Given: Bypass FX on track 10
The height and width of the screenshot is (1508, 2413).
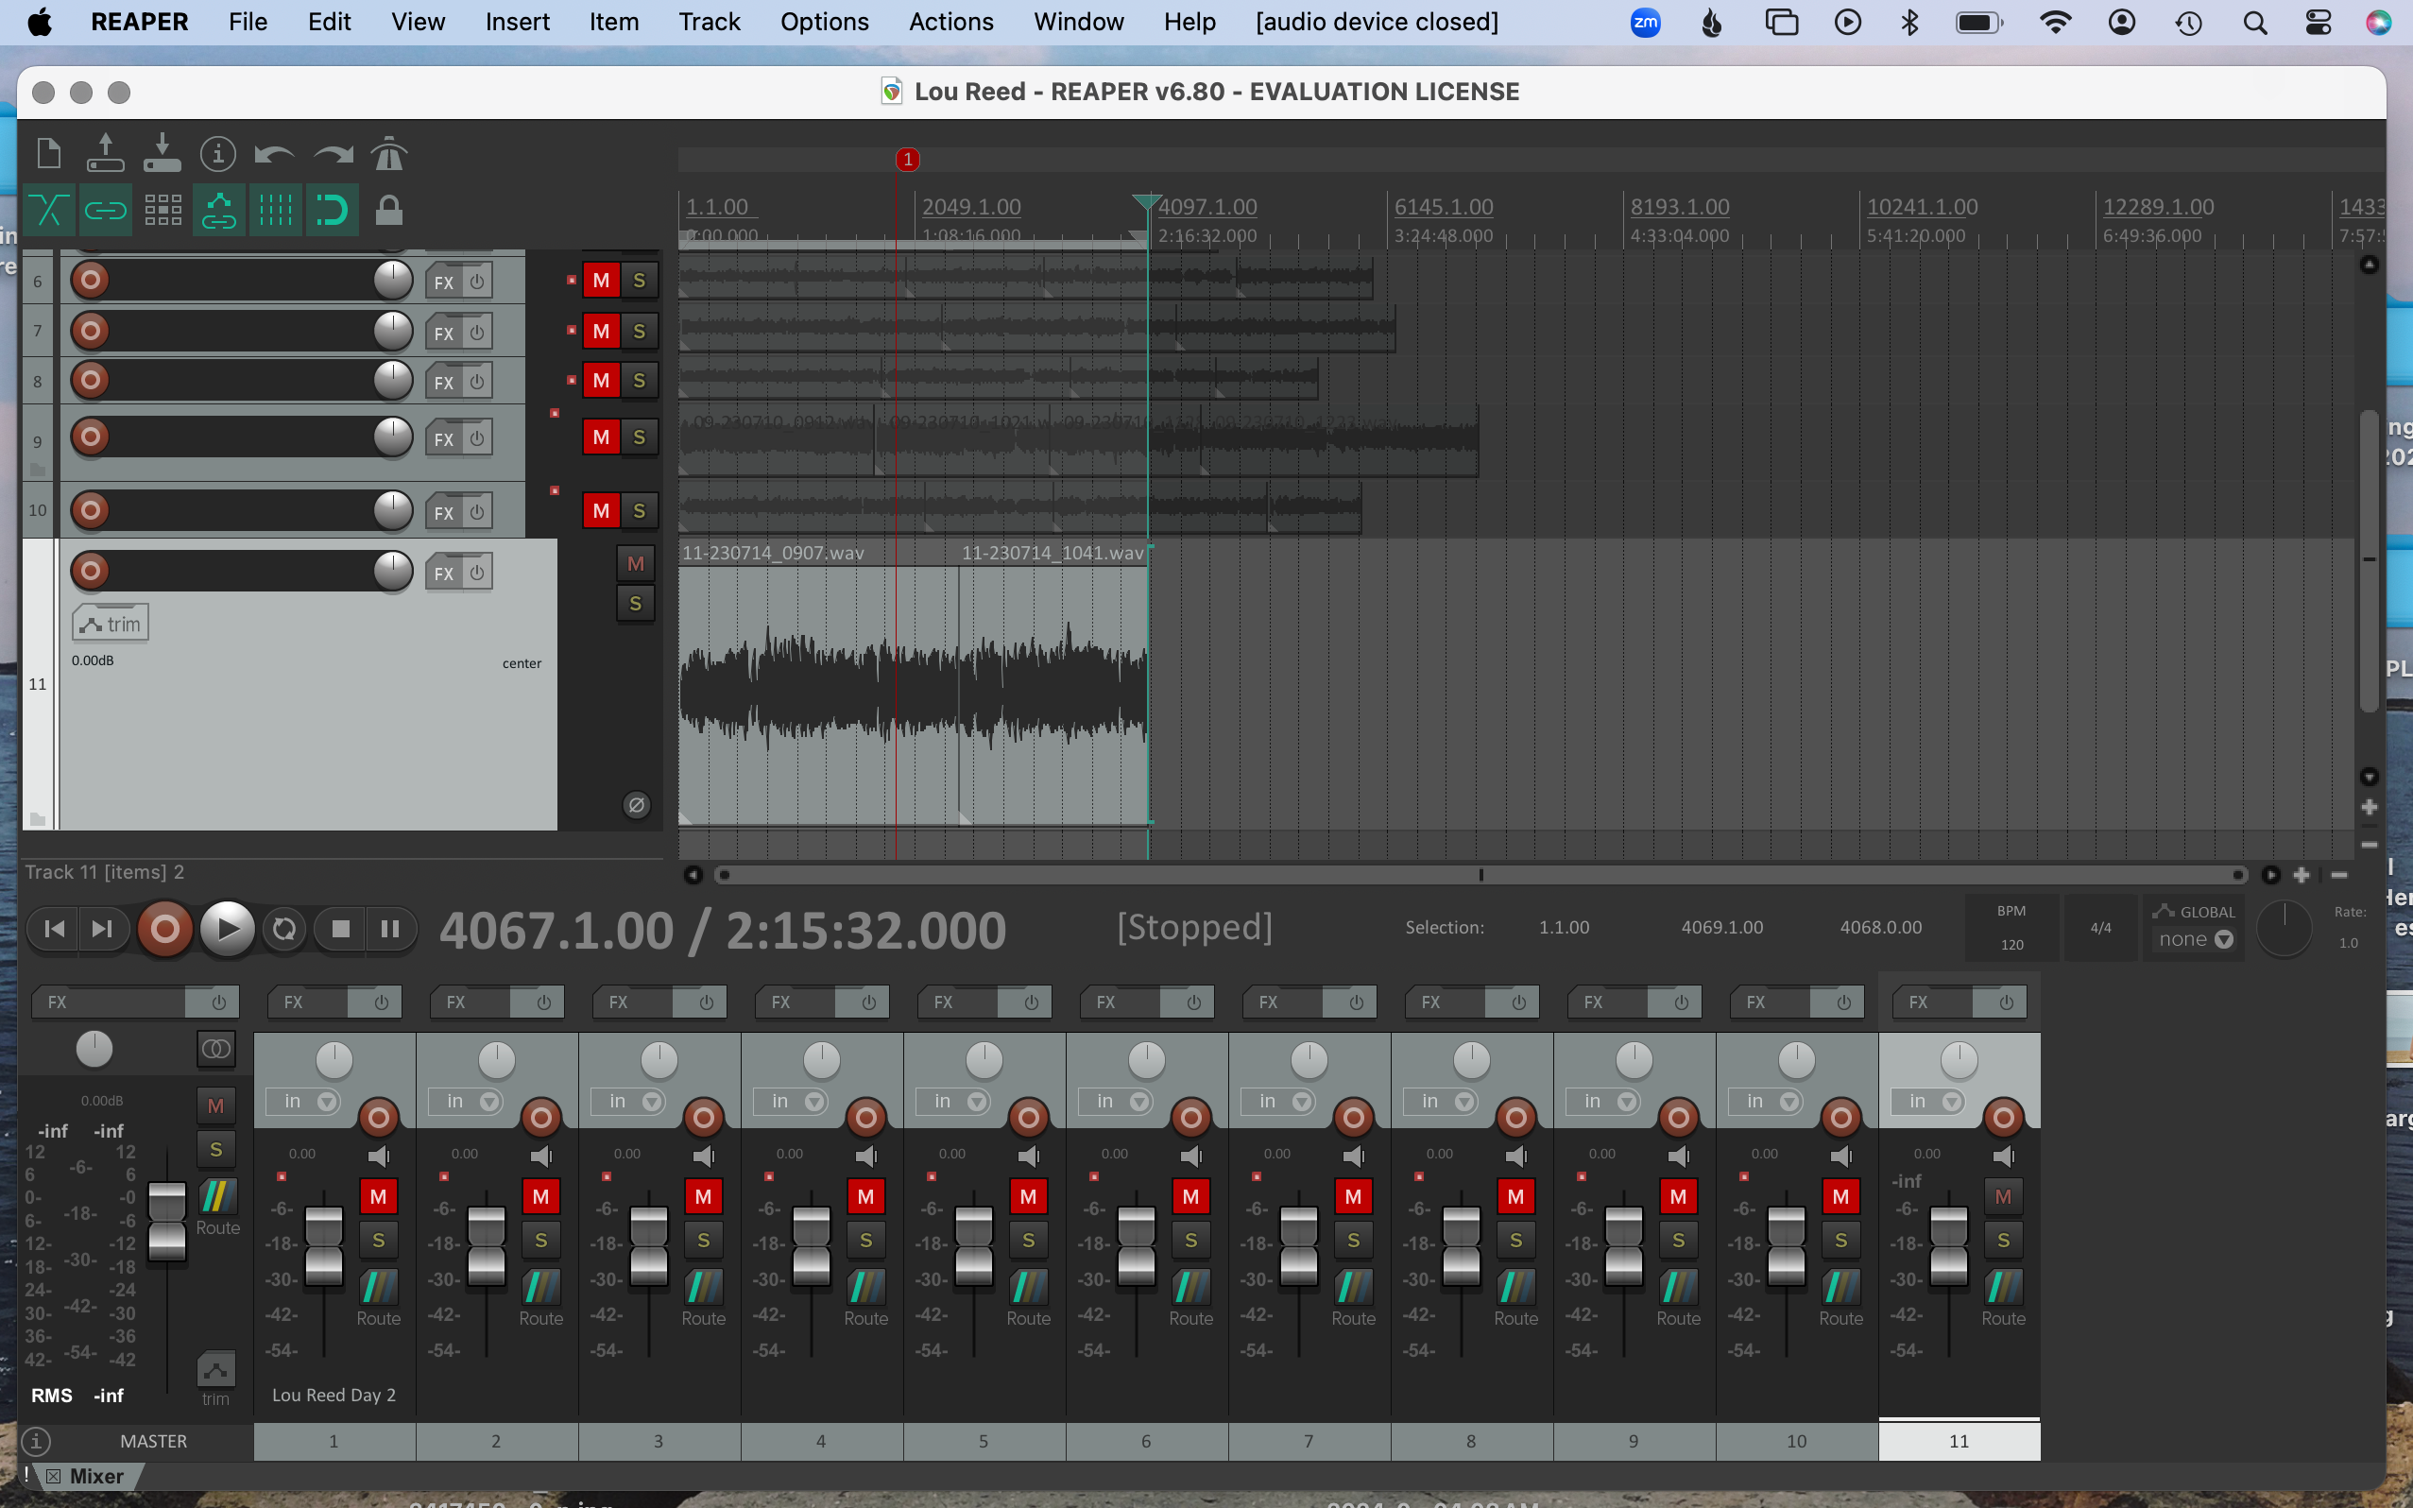Looking at the screenshot, I should click(x=478, y=513).
